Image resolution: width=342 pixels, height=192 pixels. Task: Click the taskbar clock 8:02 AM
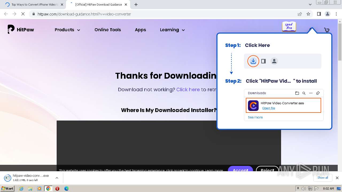328,189
